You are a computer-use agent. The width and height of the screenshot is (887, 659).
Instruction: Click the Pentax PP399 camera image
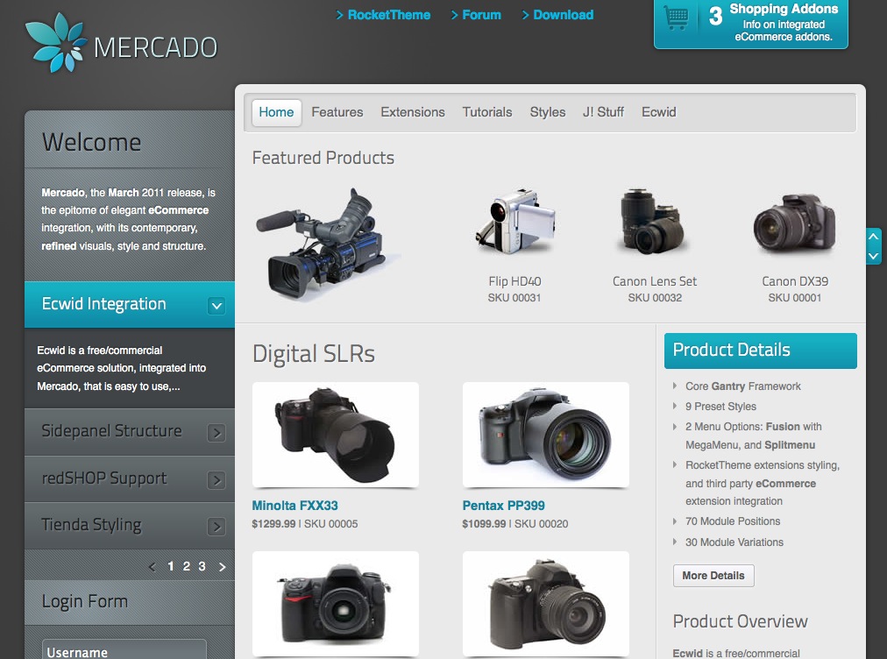[545, 433]
